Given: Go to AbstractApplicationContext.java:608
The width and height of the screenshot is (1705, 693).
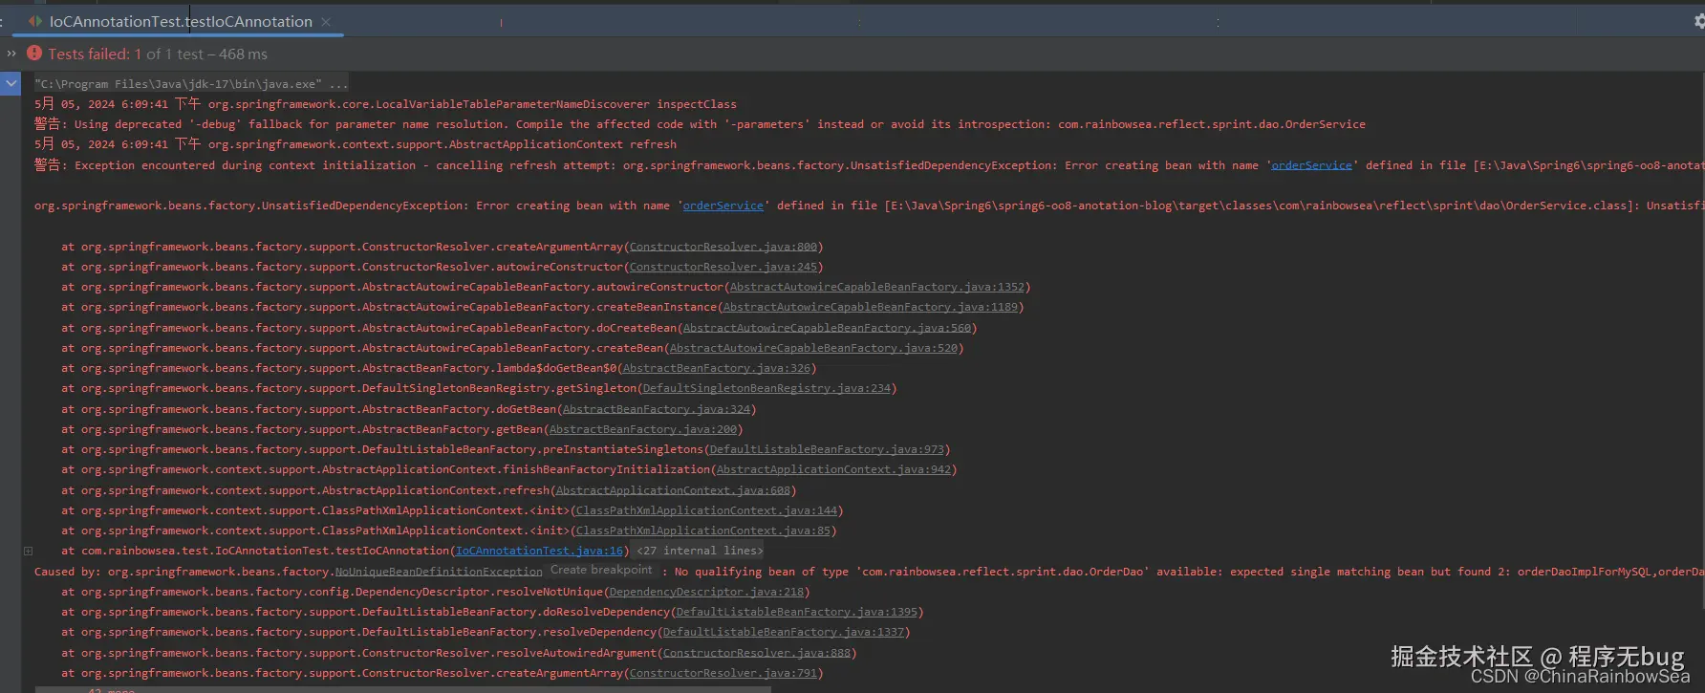Looking at the screenshot, I should (673, 490).
